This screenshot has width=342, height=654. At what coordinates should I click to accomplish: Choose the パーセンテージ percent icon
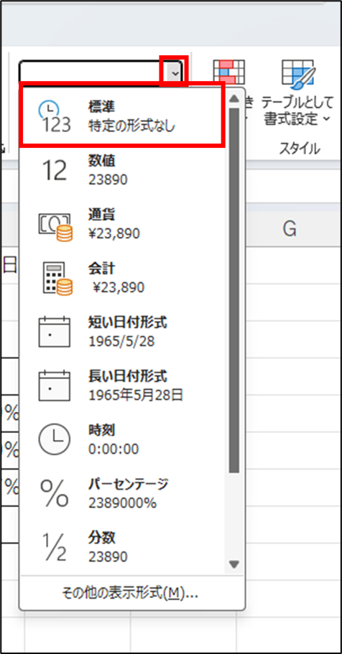click(x=55, y=493)
